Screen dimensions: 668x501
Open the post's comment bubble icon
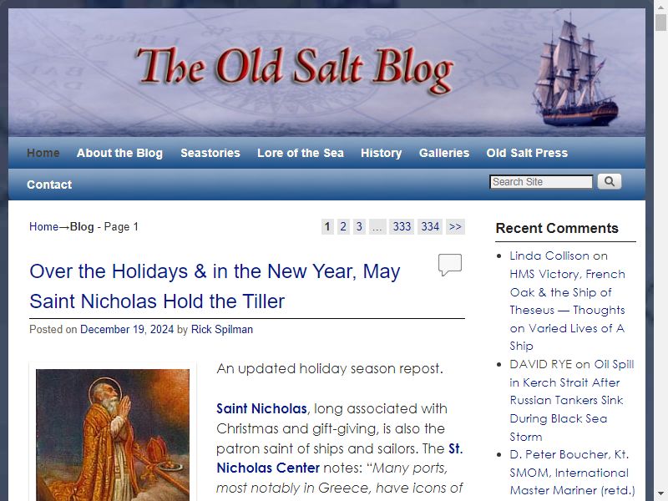click(450, 265)
